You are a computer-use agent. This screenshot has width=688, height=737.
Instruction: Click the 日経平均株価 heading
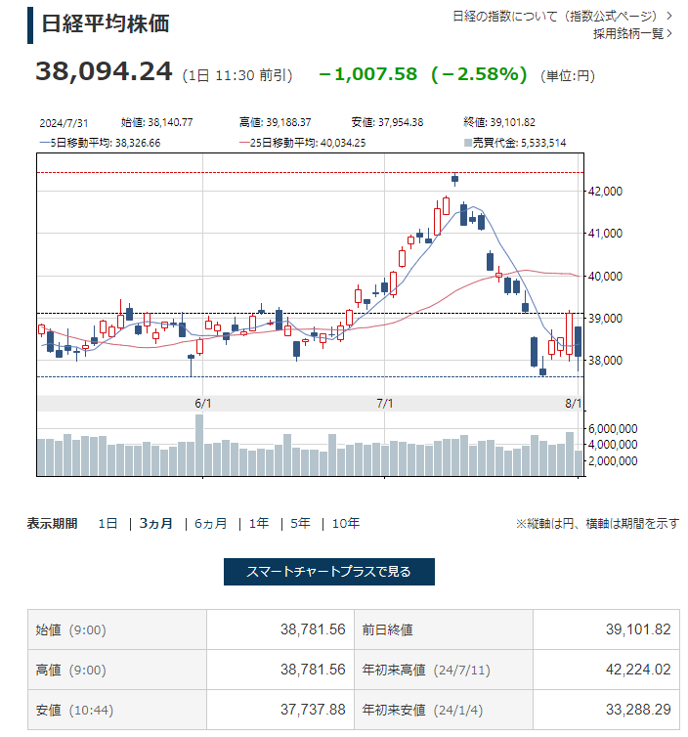coord(106,23)
